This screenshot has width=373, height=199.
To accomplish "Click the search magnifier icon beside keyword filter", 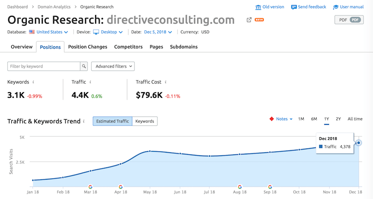I will 84,66.
